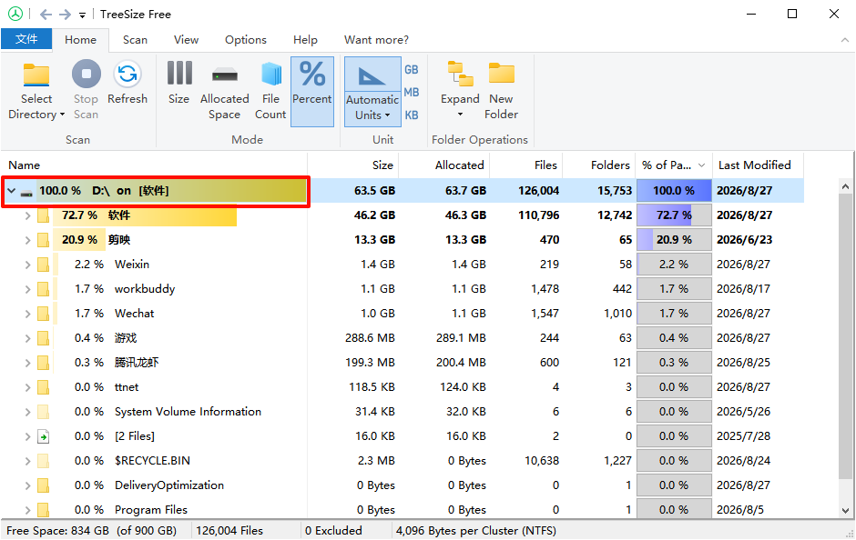Sort by the Files column header

pyautogui.click(x=526, y=165)
